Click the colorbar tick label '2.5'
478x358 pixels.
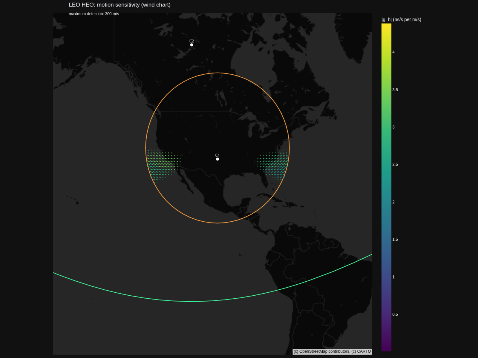point(395,164)
